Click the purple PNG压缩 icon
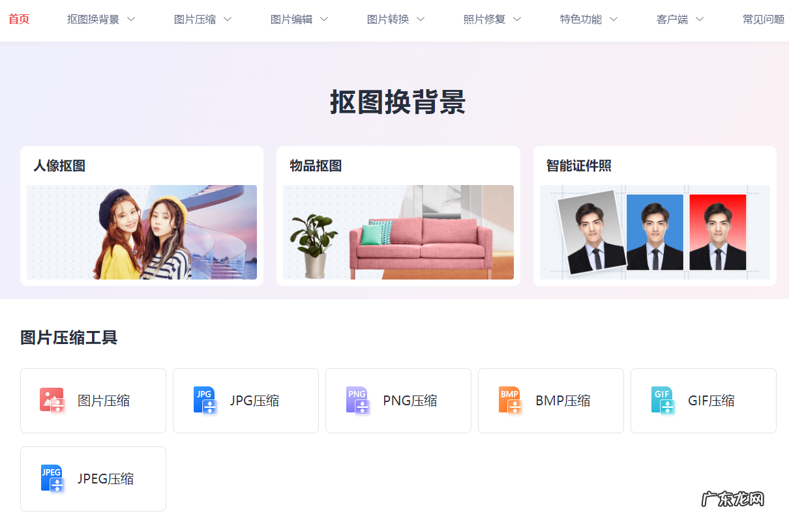 click(357, 401)
